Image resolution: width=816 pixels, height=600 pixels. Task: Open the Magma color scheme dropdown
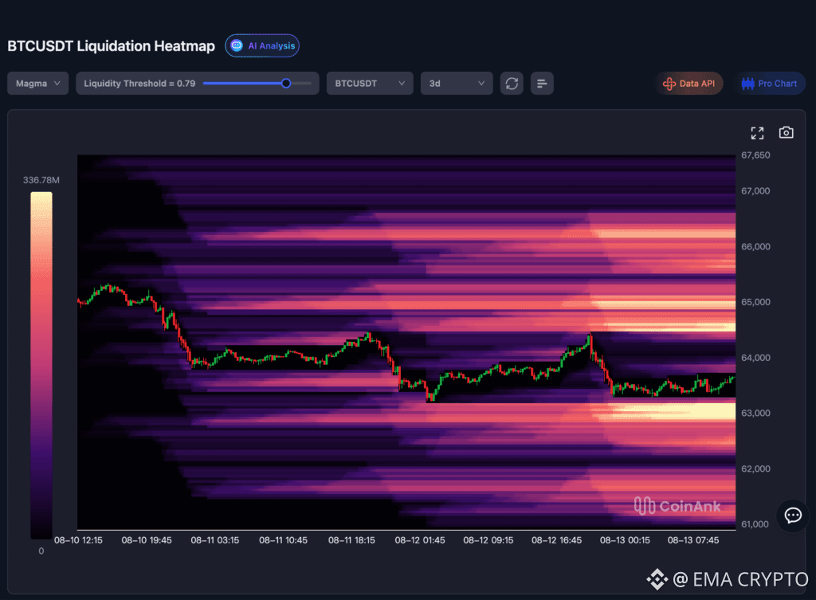[x=38, y=83]
